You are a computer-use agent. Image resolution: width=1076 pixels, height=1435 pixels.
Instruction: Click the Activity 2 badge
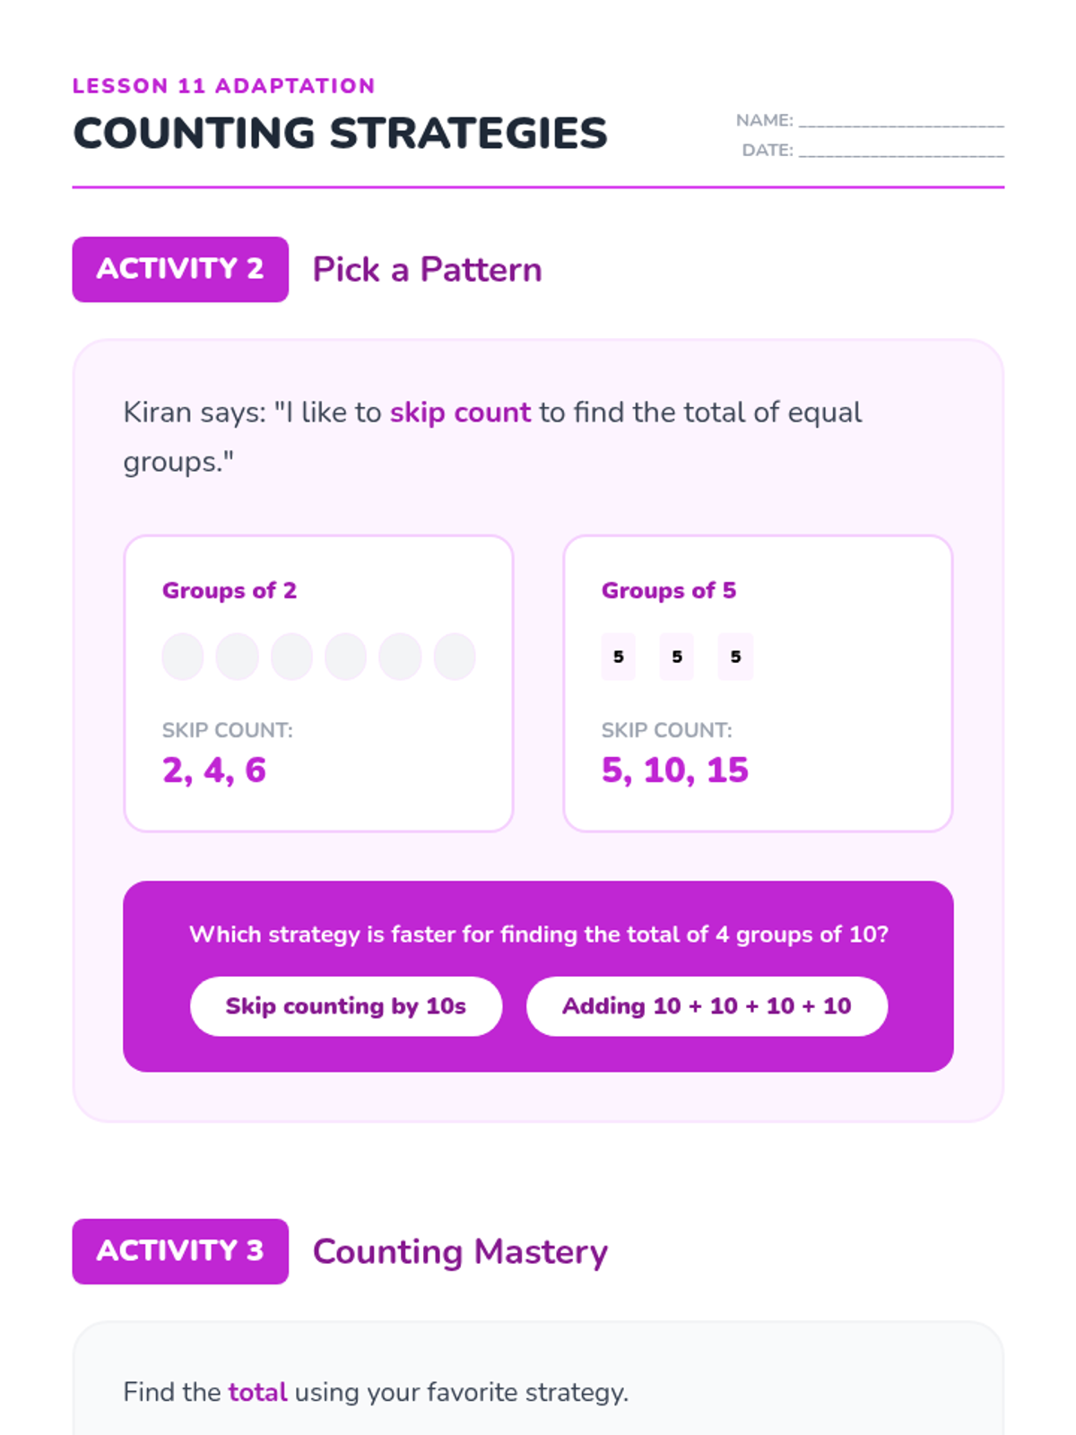(x=180, y=269)
